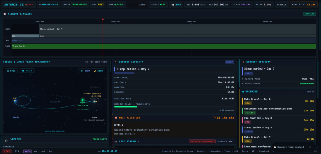Click the Mission Timeline calendar icon
This screenshot has width=321, height=154.
click(5, 14)
